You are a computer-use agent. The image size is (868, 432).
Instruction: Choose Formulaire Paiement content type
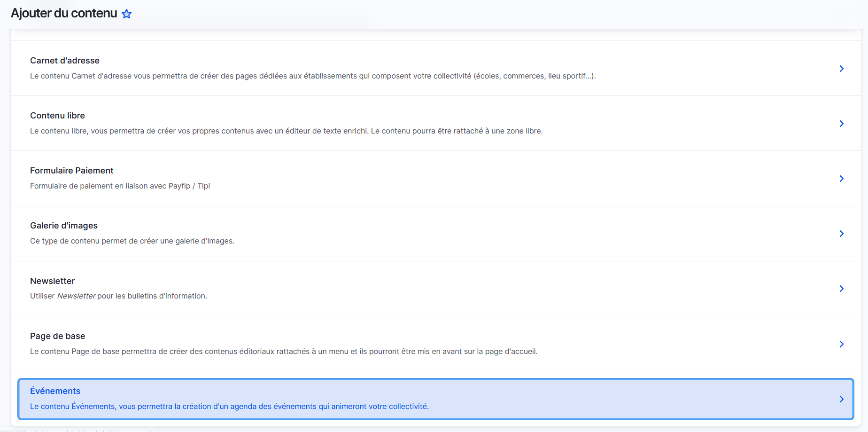click(x=71, y=171)
